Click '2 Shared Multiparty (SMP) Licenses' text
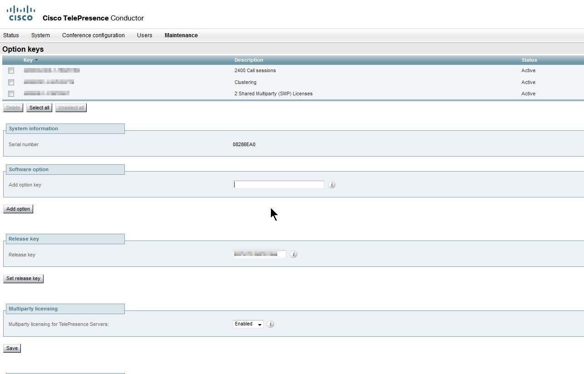 [x=274, y=93]
